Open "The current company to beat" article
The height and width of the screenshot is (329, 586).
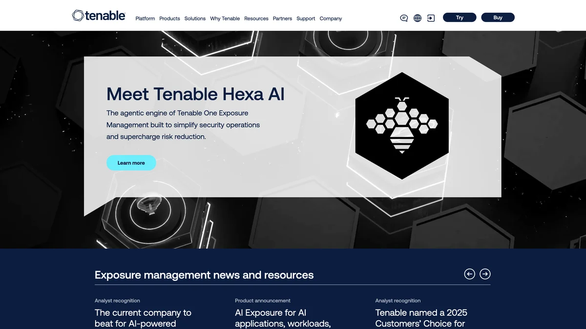coord(143,318)
